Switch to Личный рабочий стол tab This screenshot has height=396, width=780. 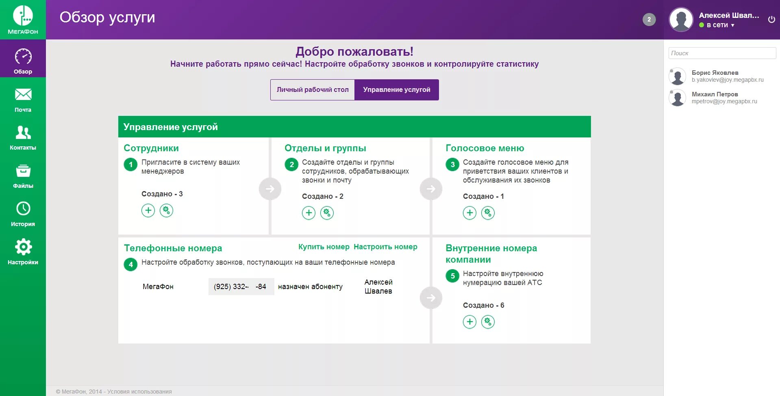[312, 89]
